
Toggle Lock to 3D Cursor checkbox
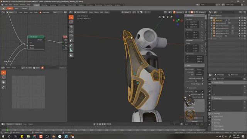click(202, 94)
